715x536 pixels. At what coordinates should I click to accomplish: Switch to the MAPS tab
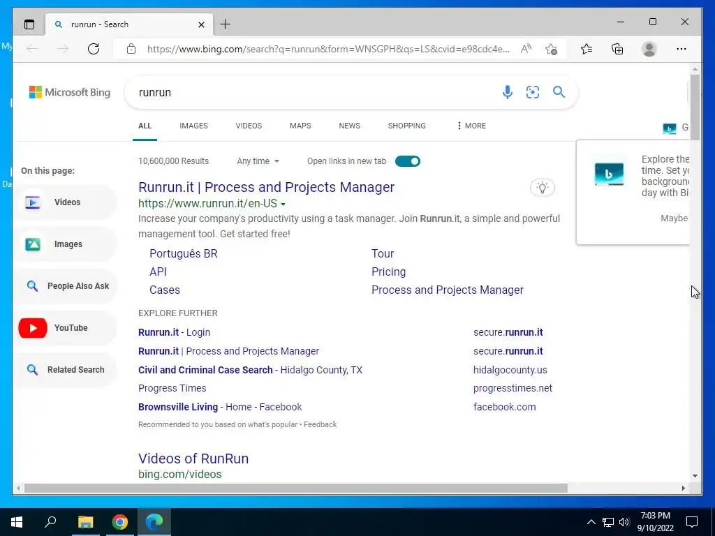pos(300,126)
